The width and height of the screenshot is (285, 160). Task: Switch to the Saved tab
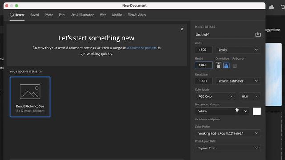[35, 15]
